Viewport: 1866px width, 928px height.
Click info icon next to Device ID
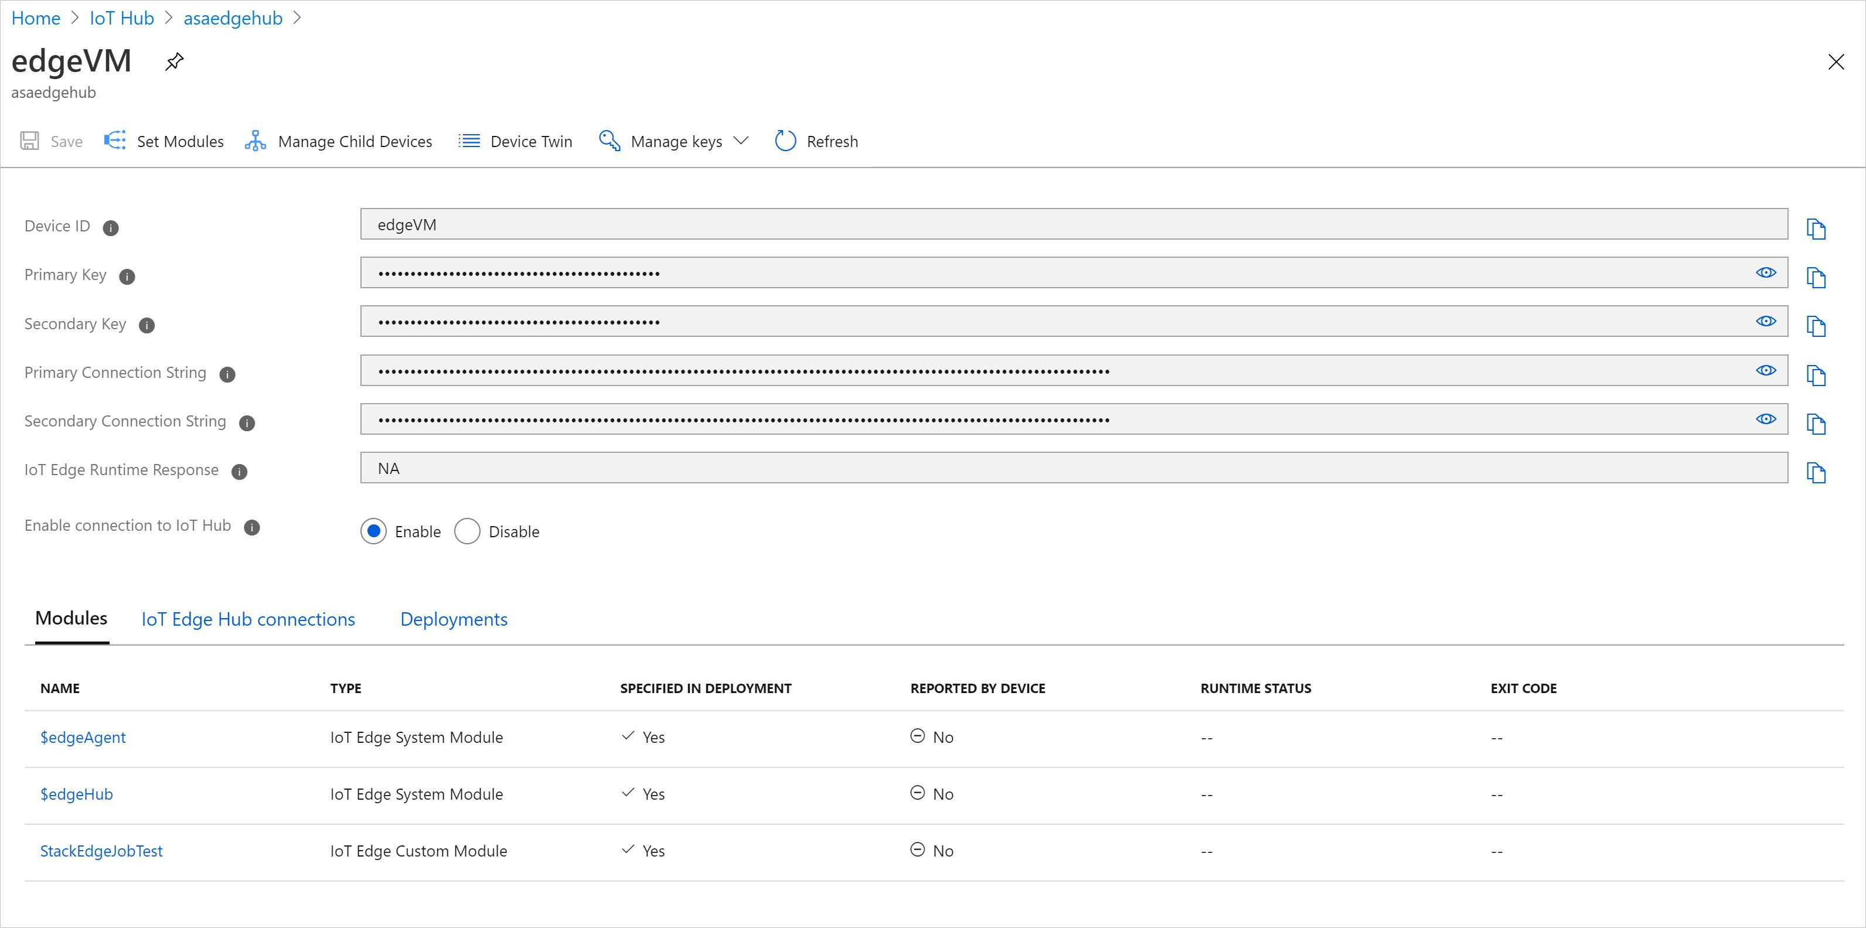(111, 228)
